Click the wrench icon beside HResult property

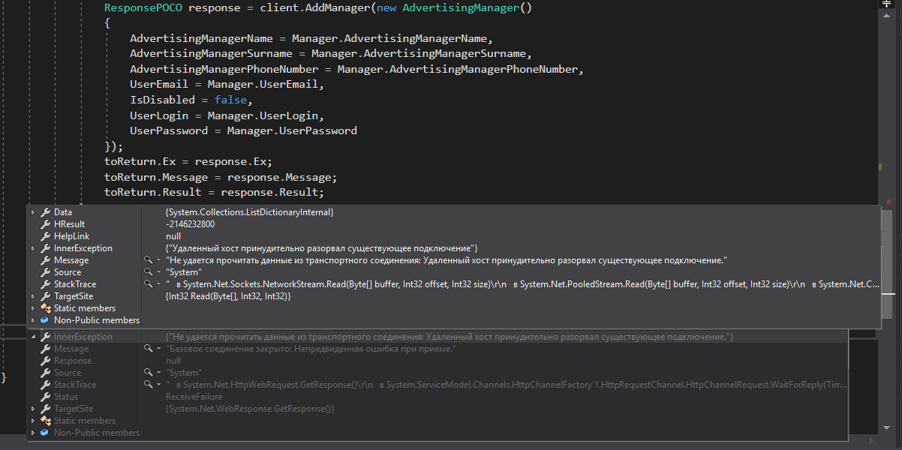pos(45,224)
